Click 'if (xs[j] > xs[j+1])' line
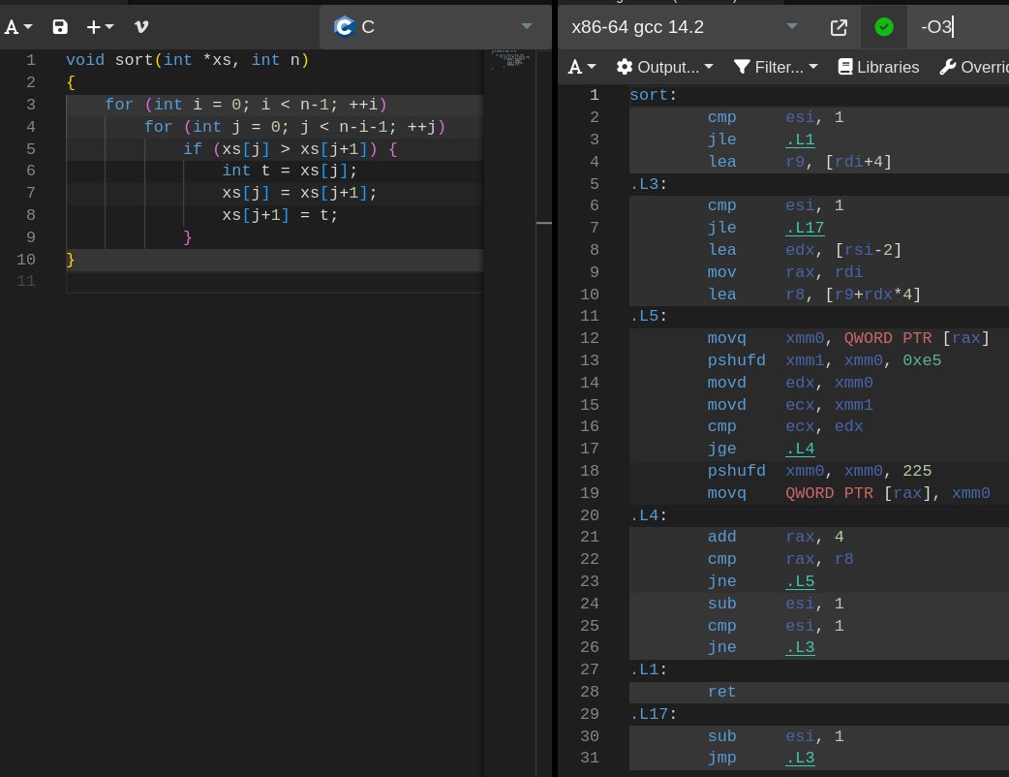Screen dimensions: 1009x777 (x=290, y=148)
